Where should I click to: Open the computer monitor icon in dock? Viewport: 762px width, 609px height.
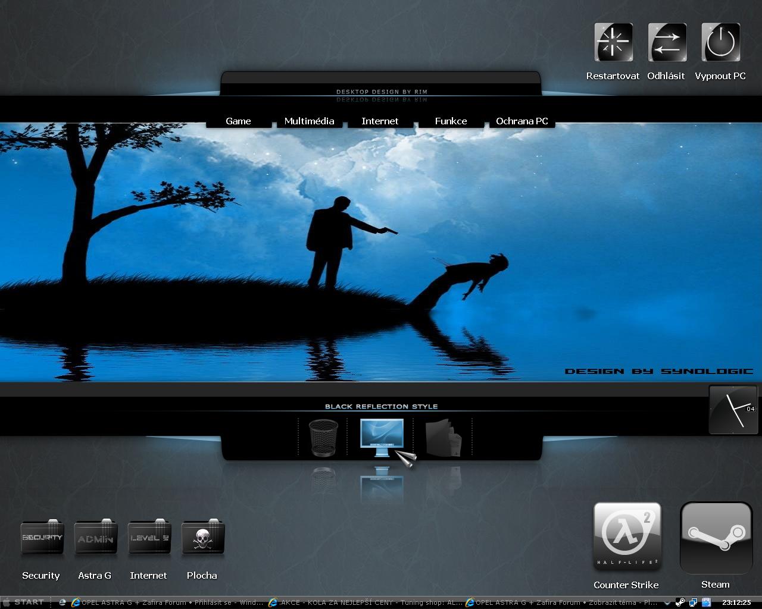click(x=382, y=438)
